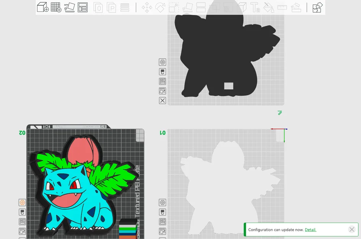Open plate 01 settings hexagon icon

(162, 203)
